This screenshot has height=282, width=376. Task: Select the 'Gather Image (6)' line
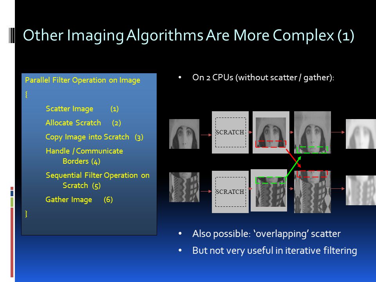(x=79, y=200)
